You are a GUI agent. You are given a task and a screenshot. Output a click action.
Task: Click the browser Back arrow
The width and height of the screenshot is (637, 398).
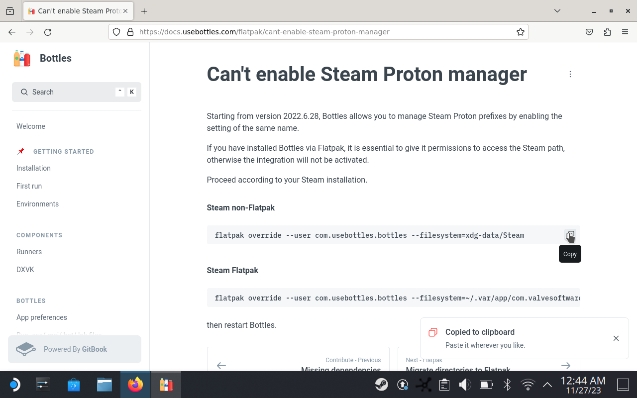pyautogui.click(x=12, y=32)
